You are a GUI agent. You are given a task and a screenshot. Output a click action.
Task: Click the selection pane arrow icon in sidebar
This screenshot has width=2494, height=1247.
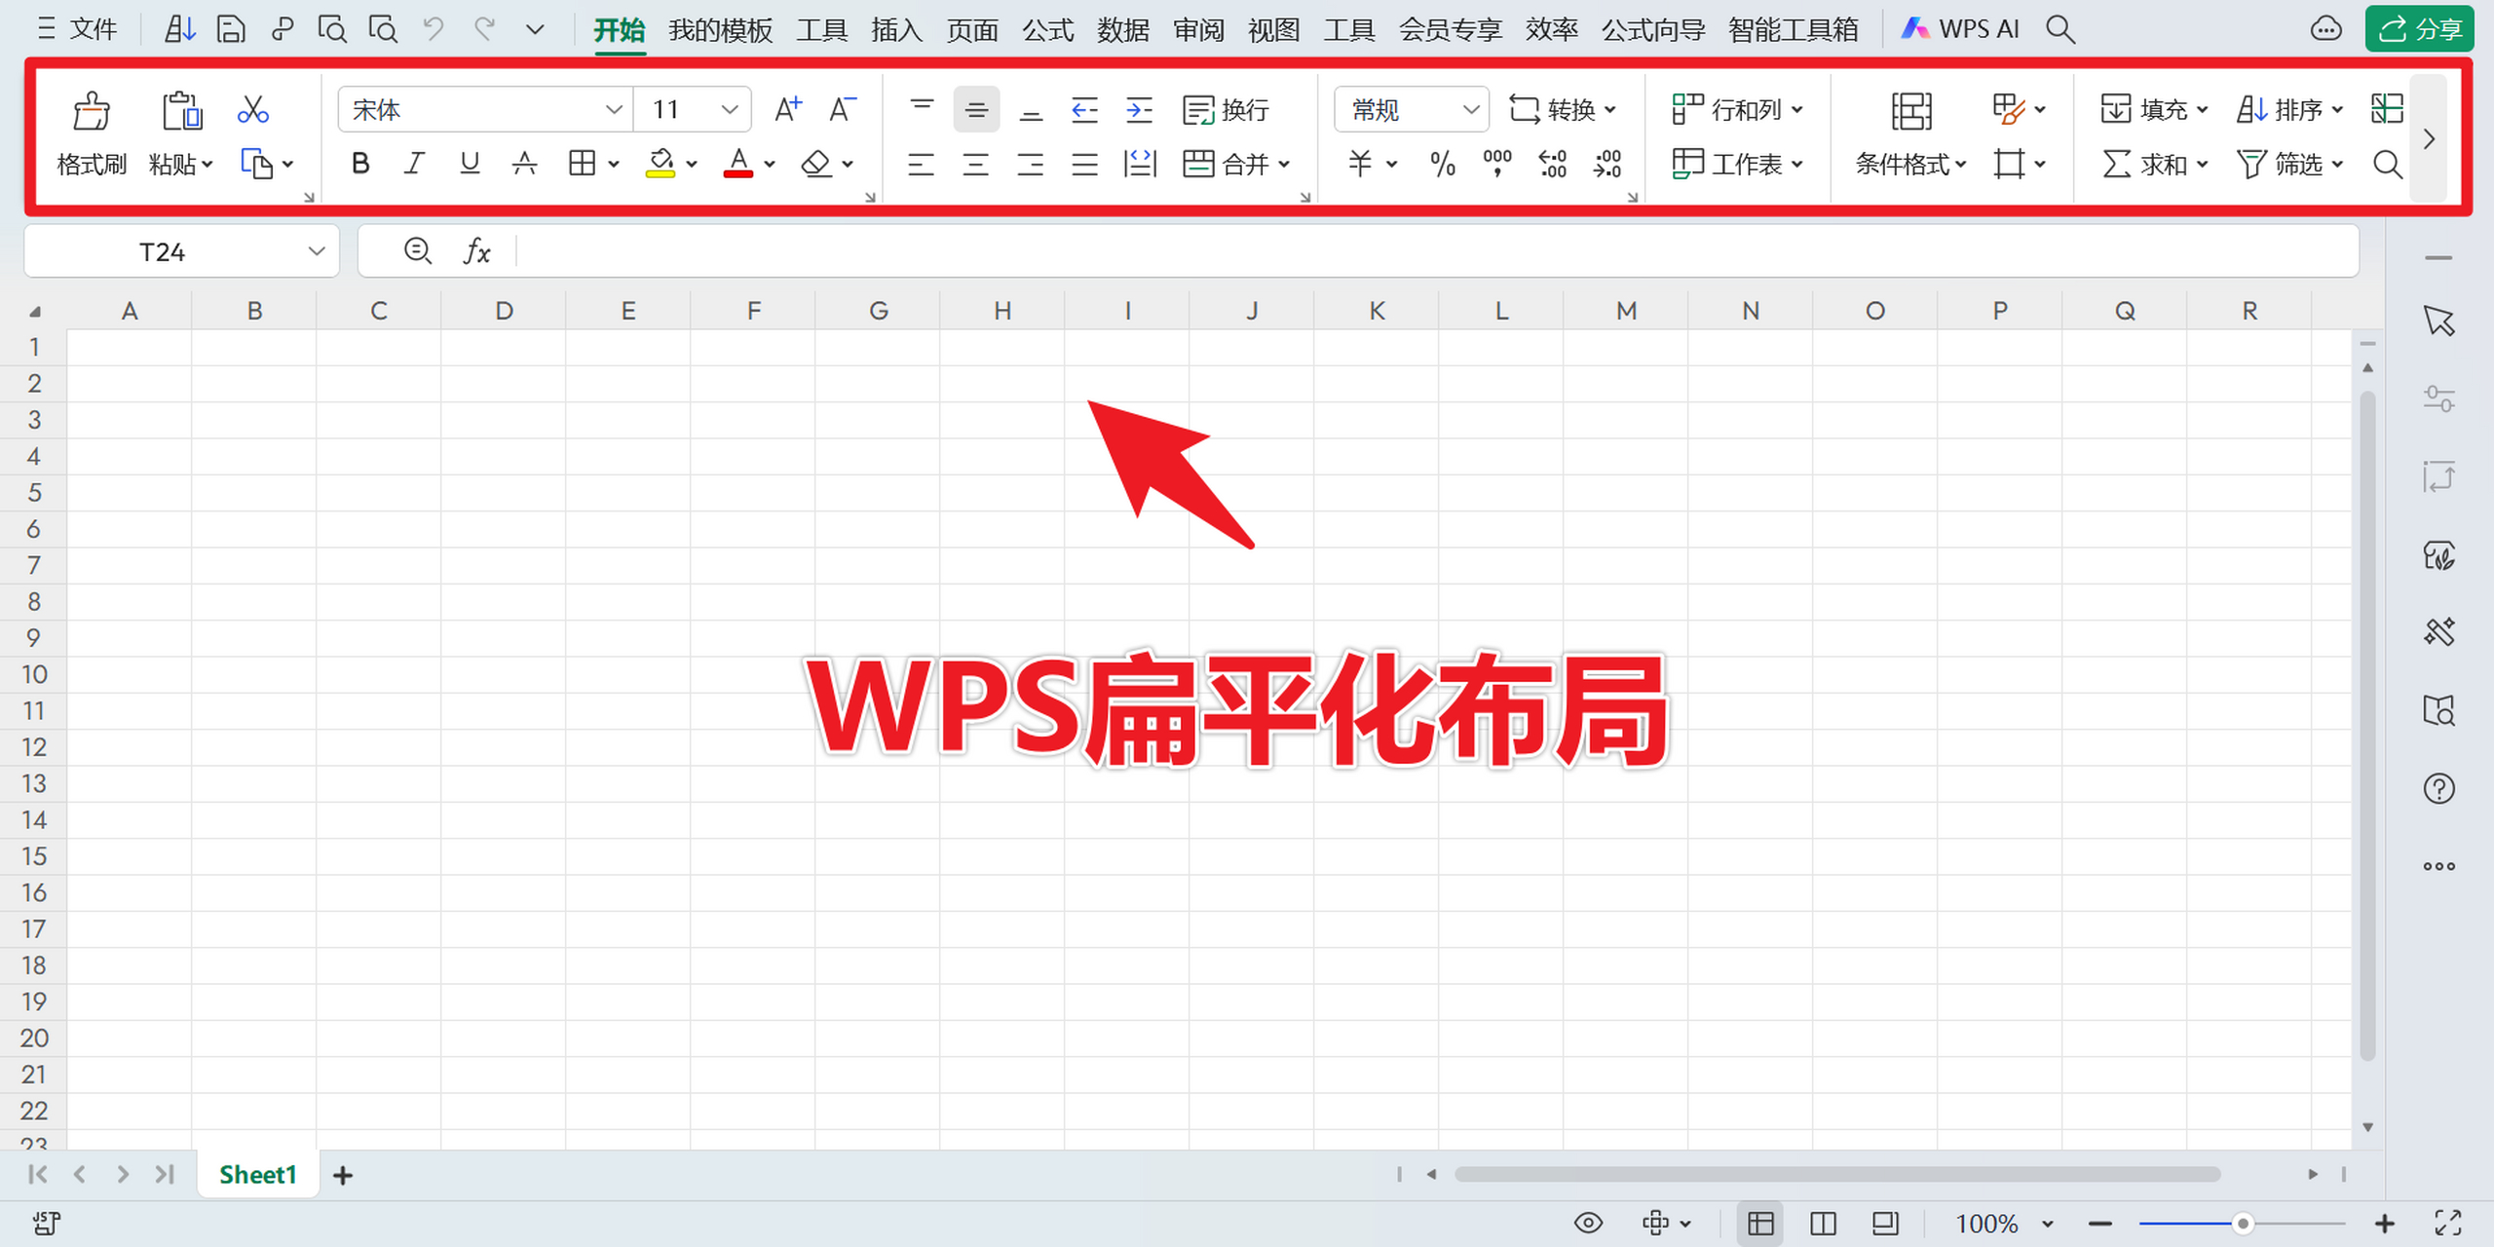(x=2438, y=321)
